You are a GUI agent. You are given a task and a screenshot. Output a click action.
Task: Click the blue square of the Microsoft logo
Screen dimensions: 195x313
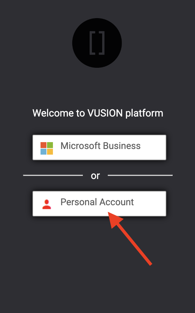tap(44, 152)
